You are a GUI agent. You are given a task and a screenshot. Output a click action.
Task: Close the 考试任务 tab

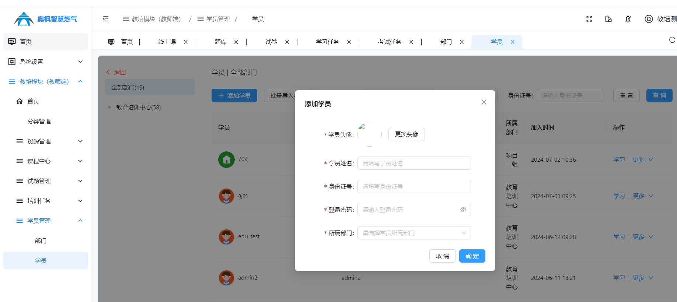(411, 42)
